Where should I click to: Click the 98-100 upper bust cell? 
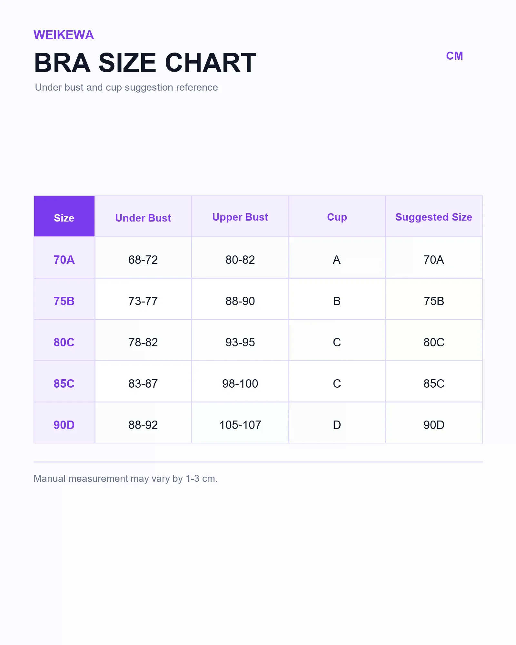240,382
